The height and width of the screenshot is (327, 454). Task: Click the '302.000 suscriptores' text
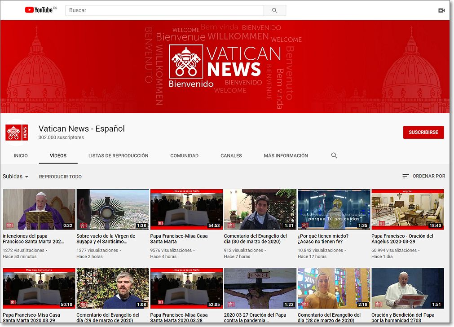61,137
